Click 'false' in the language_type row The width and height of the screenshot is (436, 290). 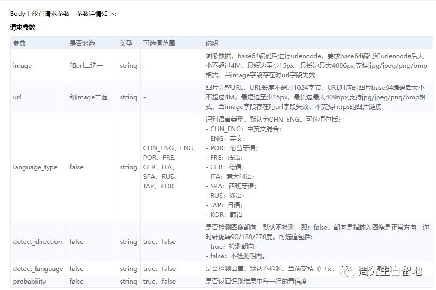[77, 167]
